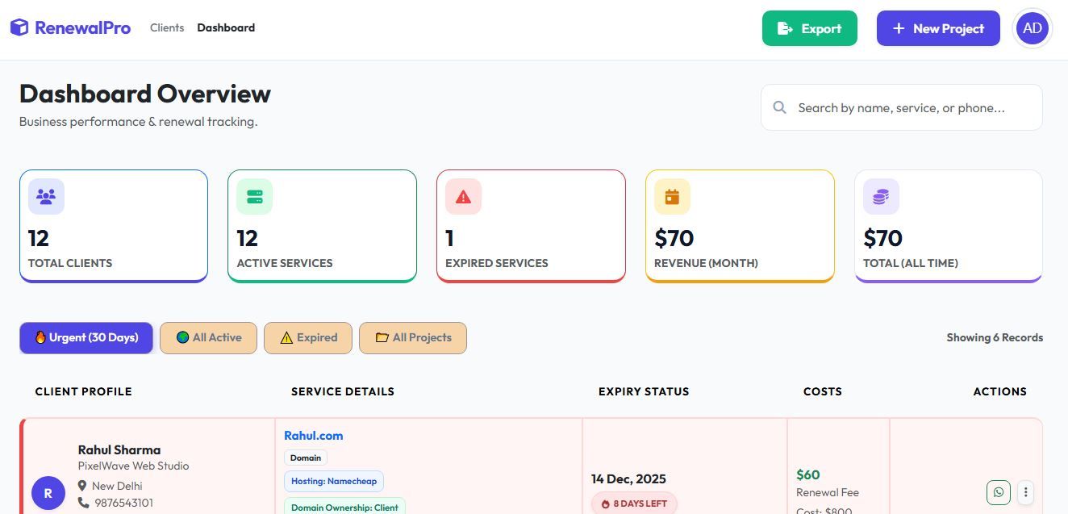1068x514 pixels.
Task: Click the Total (All Time) coins icon
Action: tap(881, 197)
